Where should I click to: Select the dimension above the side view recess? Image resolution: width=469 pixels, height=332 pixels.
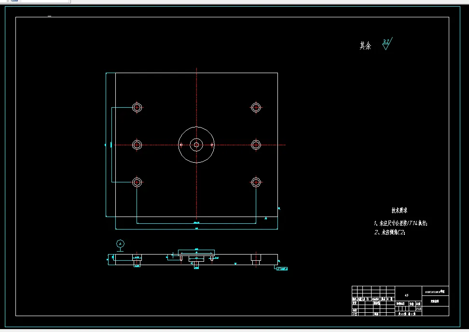tap(196, 249)
